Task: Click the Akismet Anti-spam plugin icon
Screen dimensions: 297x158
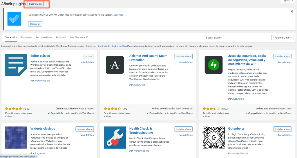Action: (x=115, y=65)
